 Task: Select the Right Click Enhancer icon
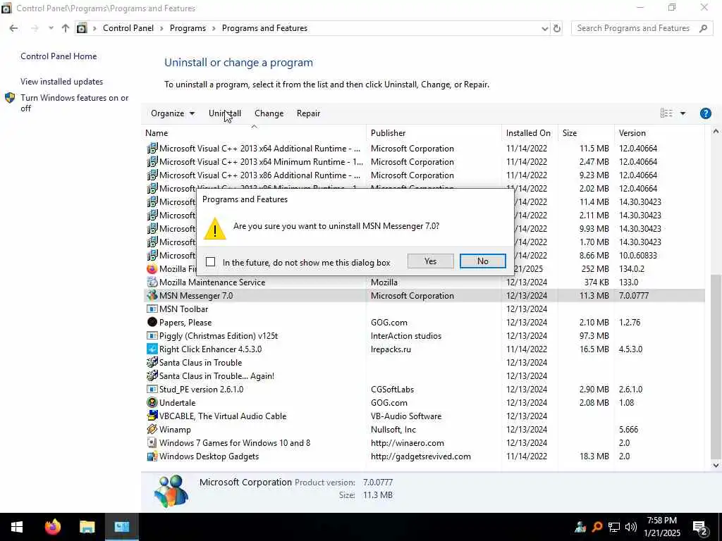[x=152, y=349]
